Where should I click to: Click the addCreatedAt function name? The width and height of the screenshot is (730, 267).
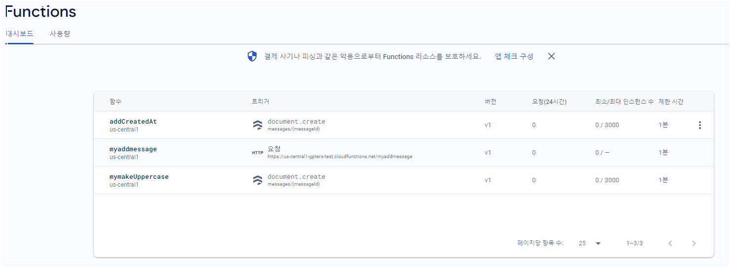133,121
